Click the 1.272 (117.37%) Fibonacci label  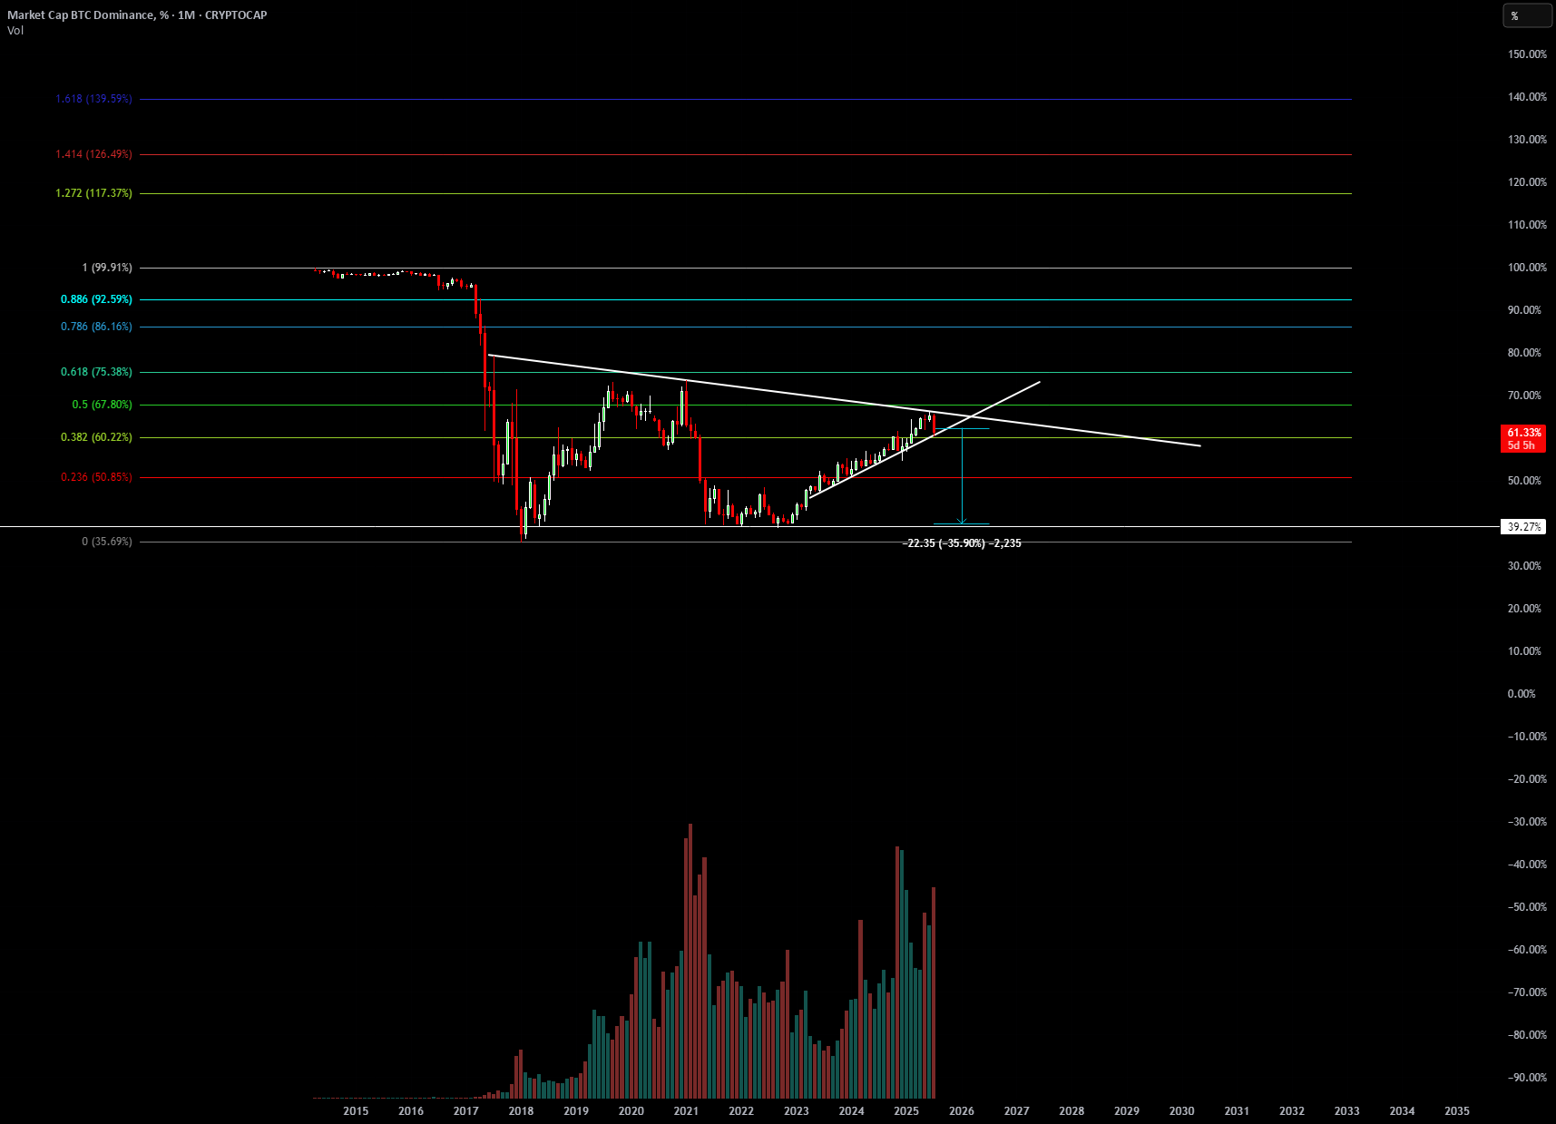click(94, 193)
